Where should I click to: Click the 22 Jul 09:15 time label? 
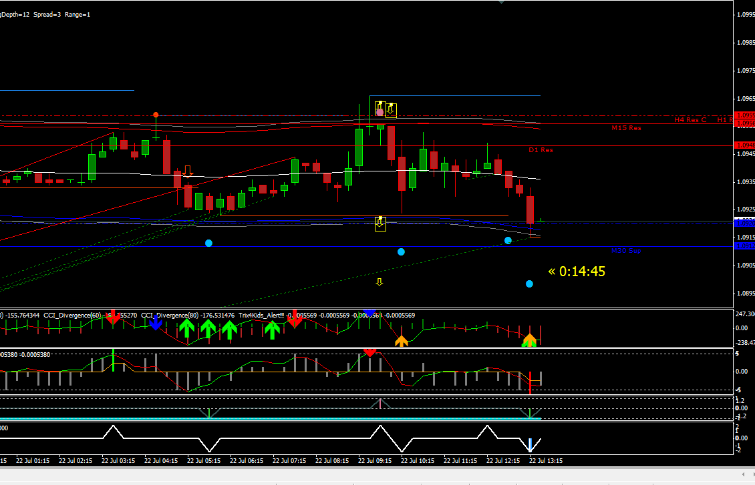coord(375,460)
